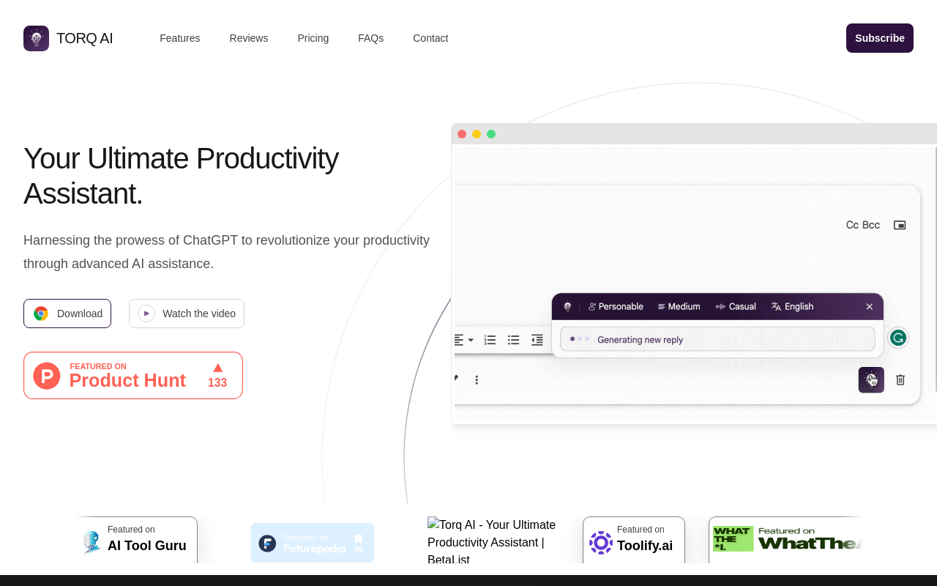Click the Torq AI lightbulb button in the email composer
Viewport: 937px width, 586px height.
pyautogui.click(x=871, y=379)
